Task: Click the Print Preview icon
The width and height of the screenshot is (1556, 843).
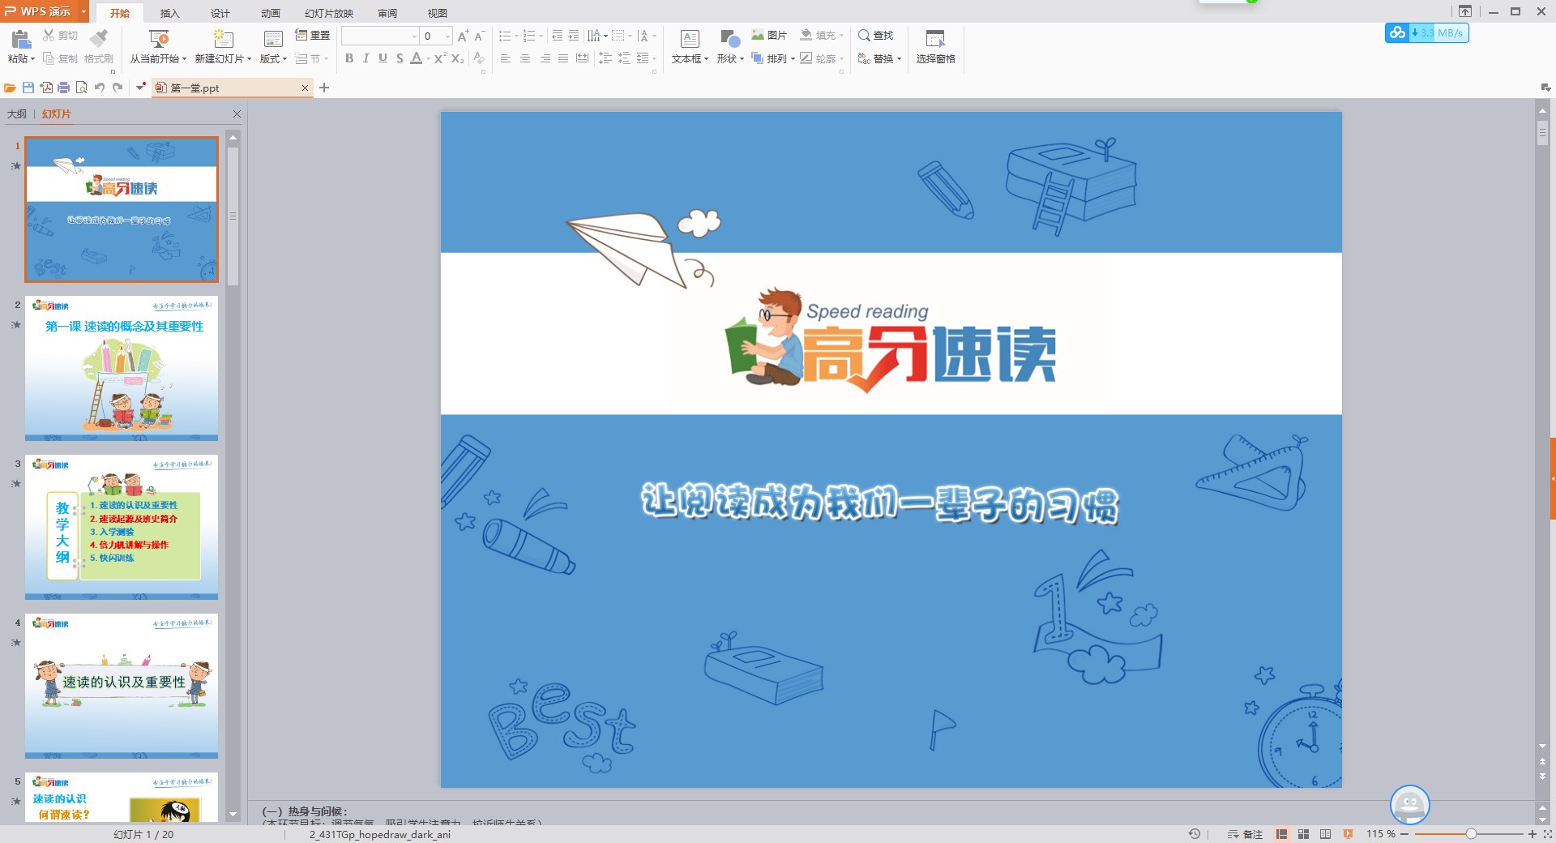Action: tap(81, 88)
